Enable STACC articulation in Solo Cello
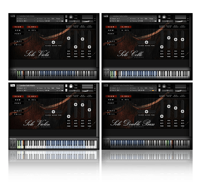Screen dimensions: 201x182 click(111, 41)
